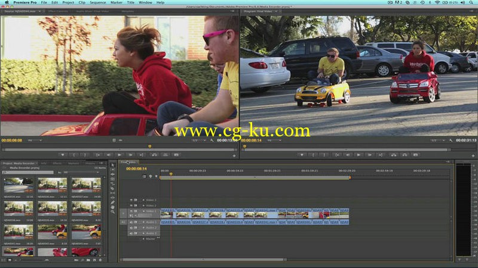Select the Slip tool in the tools panel

[112, 193]
